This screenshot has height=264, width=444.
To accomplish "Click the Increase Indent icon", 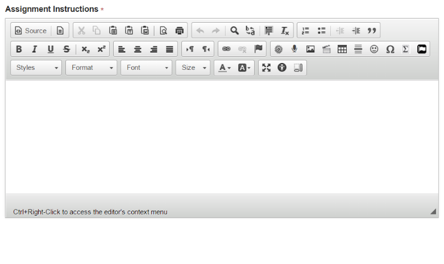I will 356,31.
